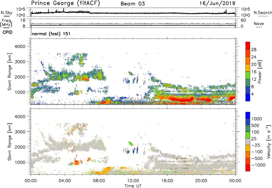Click the '60' Nave axis tick
Image resolution: width=272 pixels, height=188 pixels.
pos(243,20)
